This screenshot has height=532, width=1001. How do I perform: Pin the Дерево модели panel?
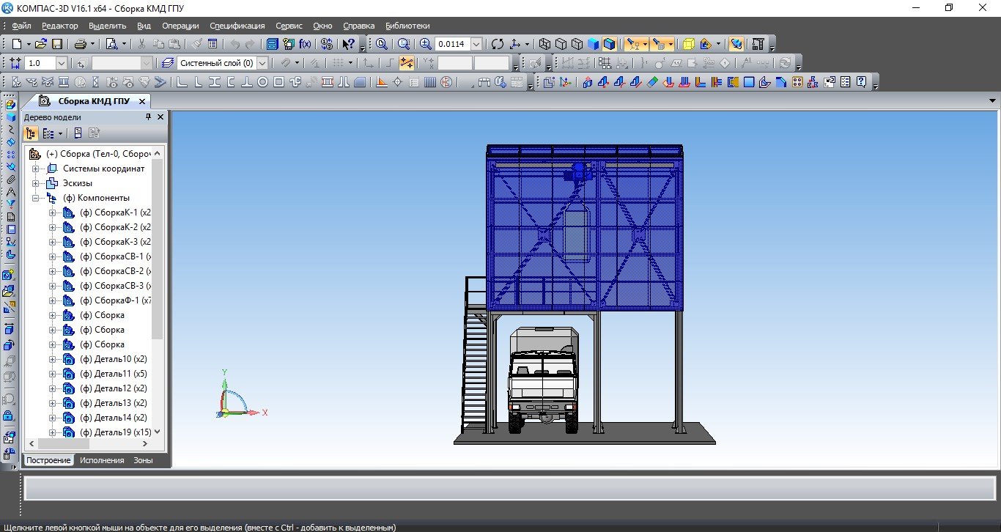pos(149,117)
